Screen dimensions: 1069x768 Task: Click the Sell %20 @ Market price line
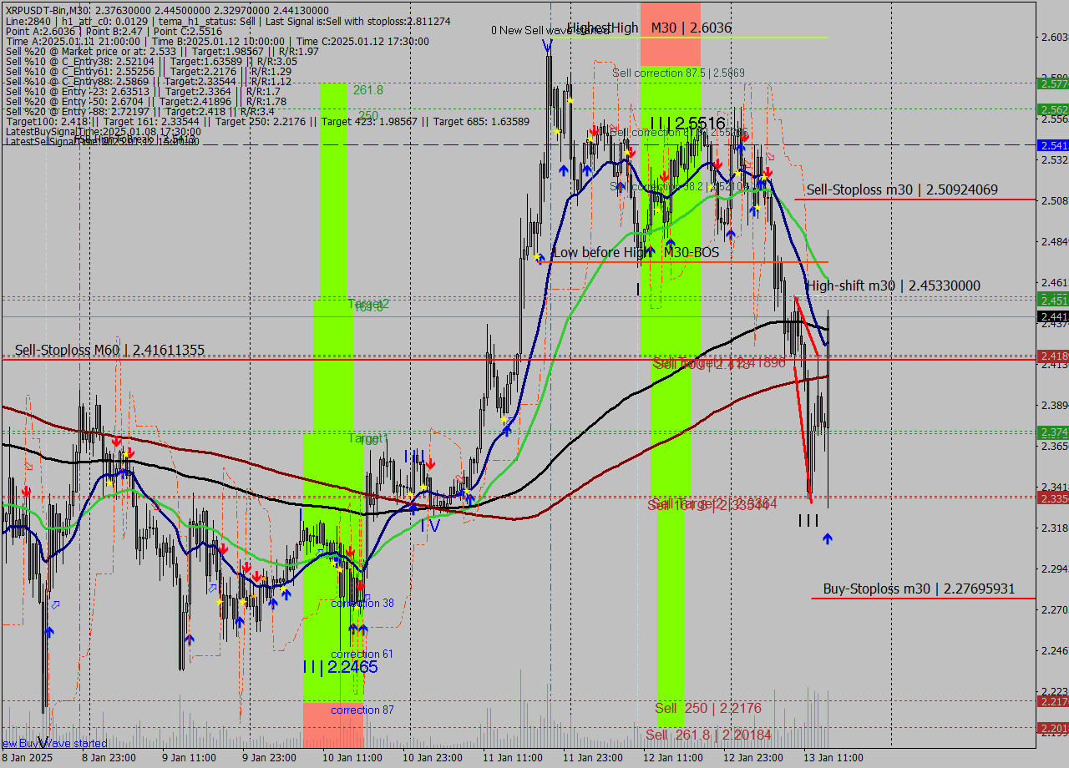pyautogui.click(x=162, y=51)
